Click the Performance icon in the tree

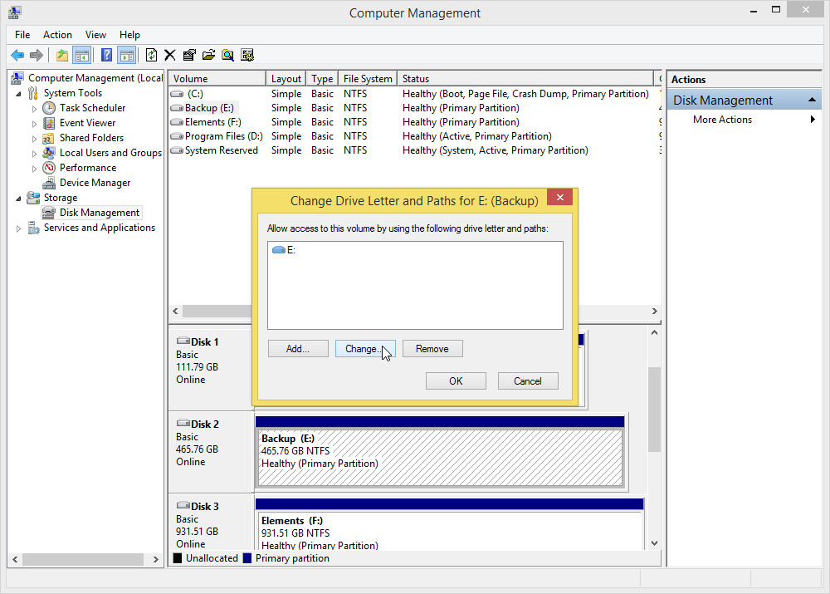(49, 168)
